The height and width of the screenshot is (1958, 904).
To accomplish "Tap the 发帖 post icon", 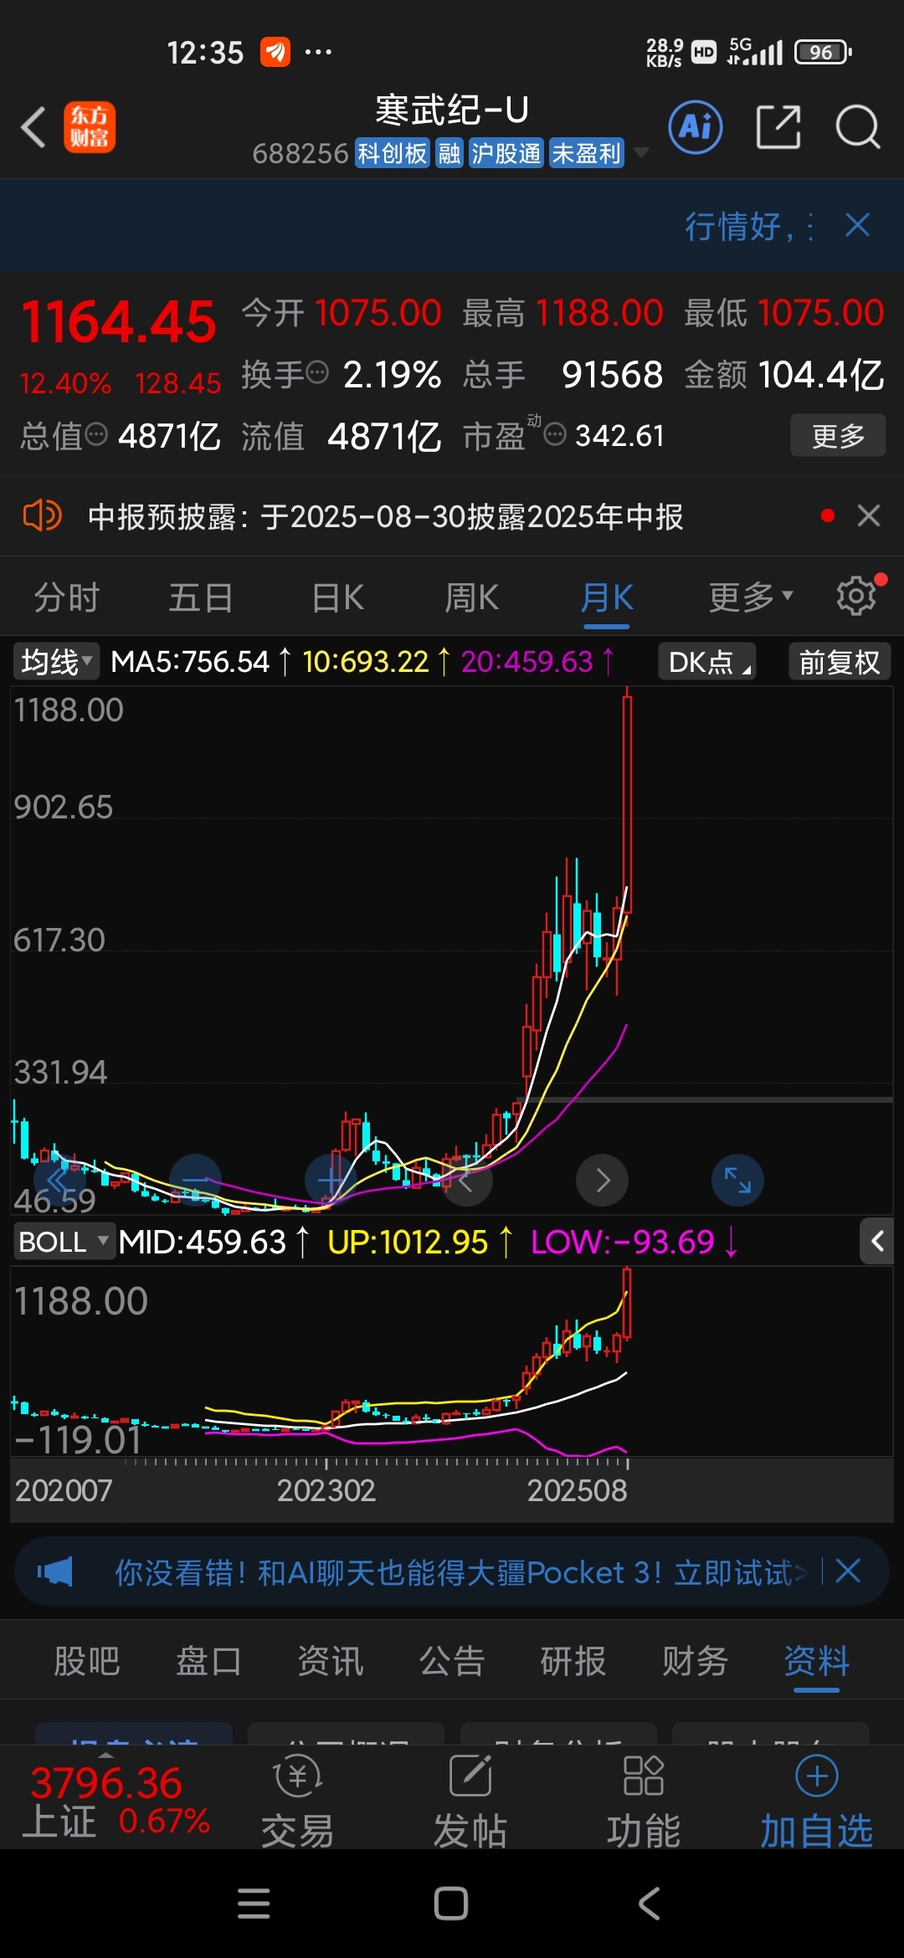I will pos(470,1801).
